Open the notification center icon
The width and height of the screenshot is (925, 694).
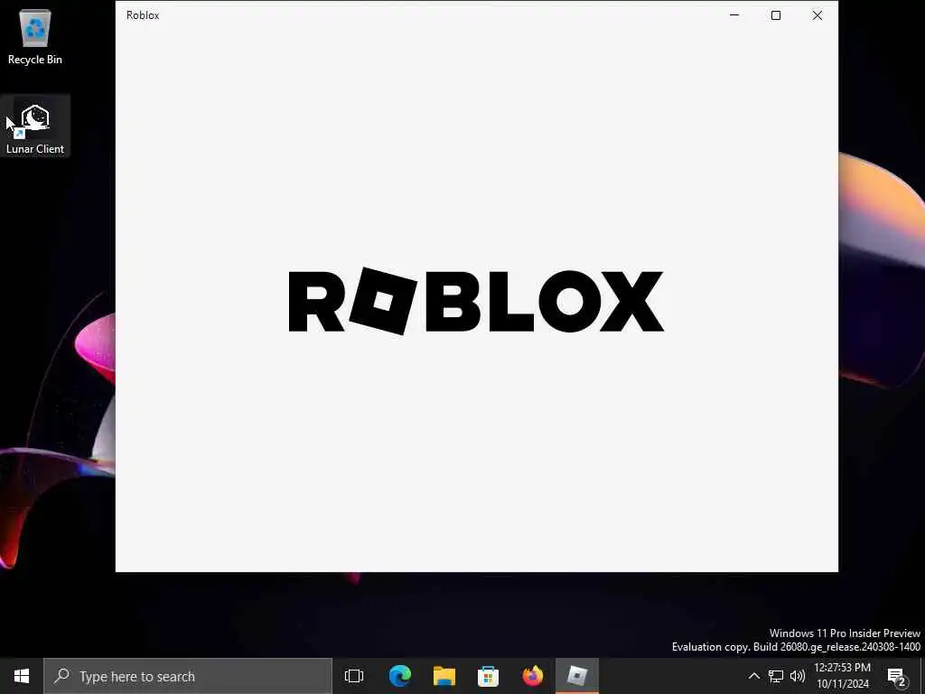(x=896, y=676)
